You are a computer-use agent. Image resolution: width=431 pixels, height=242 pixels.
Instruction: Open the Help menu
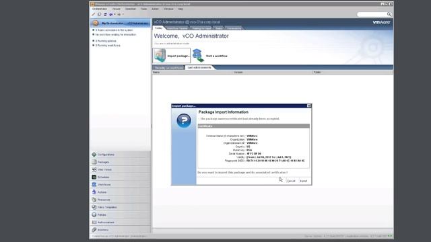pyautogui.click(x=180, y=9)
